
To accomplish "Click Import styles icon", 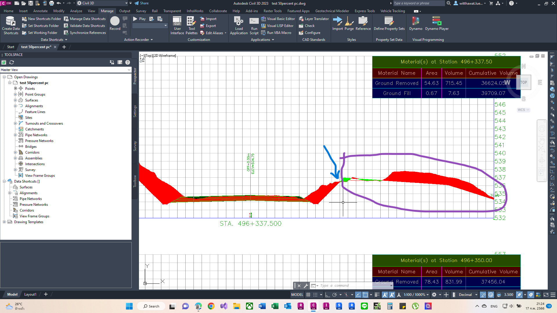I will (x=337, y=23).
